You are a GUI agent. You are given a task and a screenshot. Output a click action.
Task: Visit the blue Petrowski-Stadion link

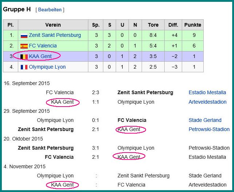click(x=209, y=129)
